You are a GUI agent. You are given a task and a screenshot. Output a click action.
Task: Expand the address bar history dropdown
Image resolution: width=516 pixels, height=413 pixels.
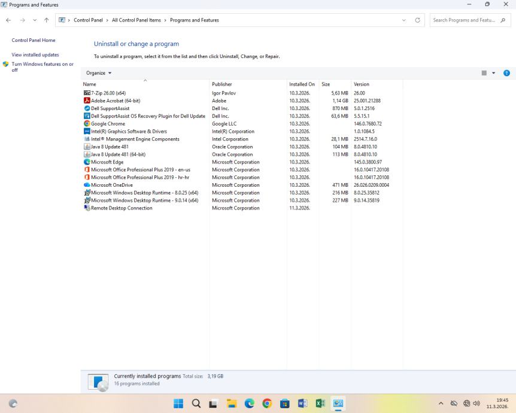pos(404,20)
